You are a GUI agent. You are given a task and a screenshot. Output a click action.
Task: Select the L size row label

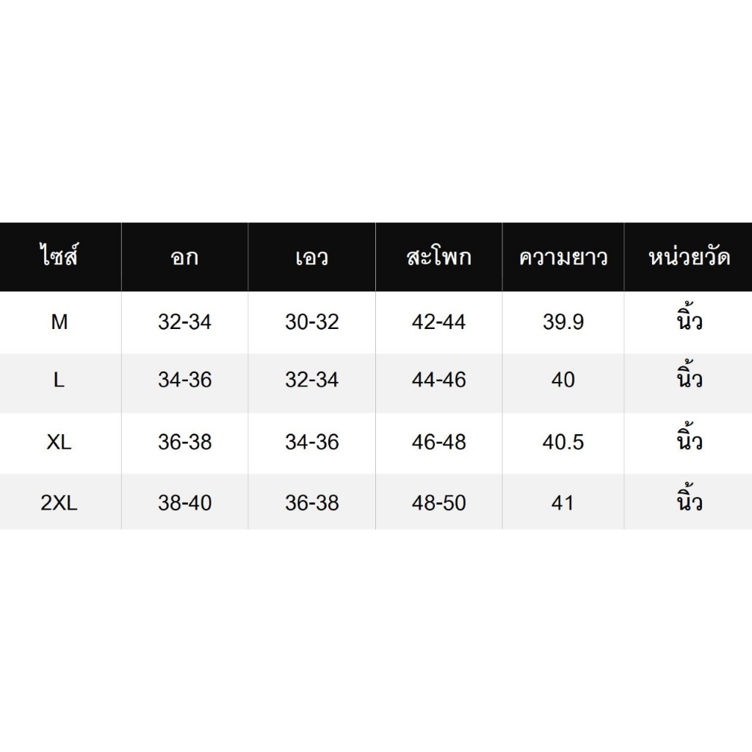tap(59, 380)
